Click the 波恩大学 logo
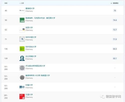 22,30
